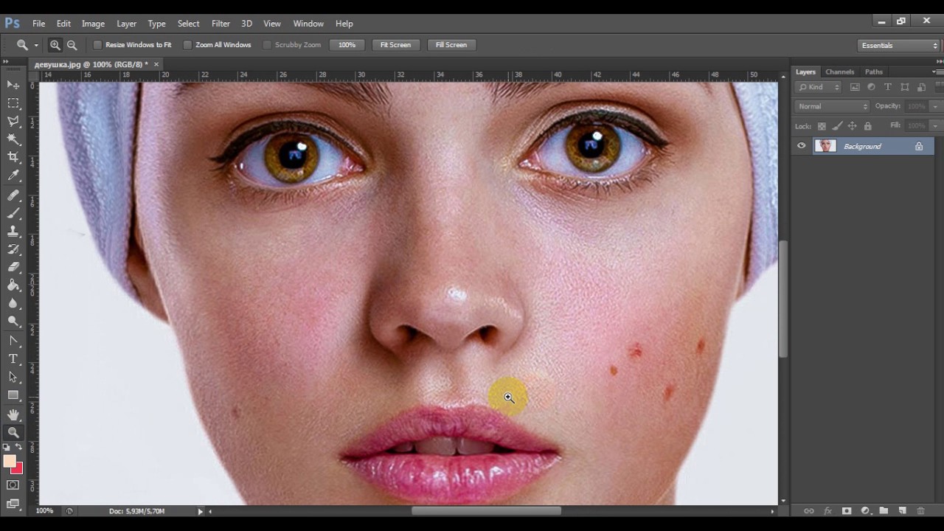The image size is (944, 531).
Task: Select the Magic Wand tool
Action: [x=13, y=139]
